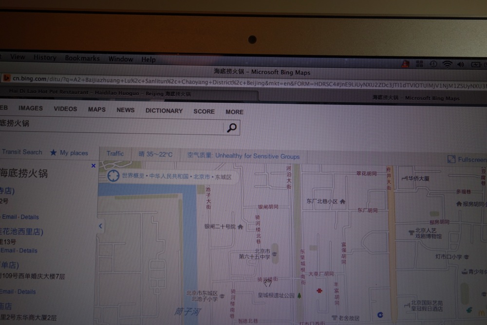The image size is (487, 325).
Task: Open the DICTIONARY navigation link
Action: coord(164,111)
